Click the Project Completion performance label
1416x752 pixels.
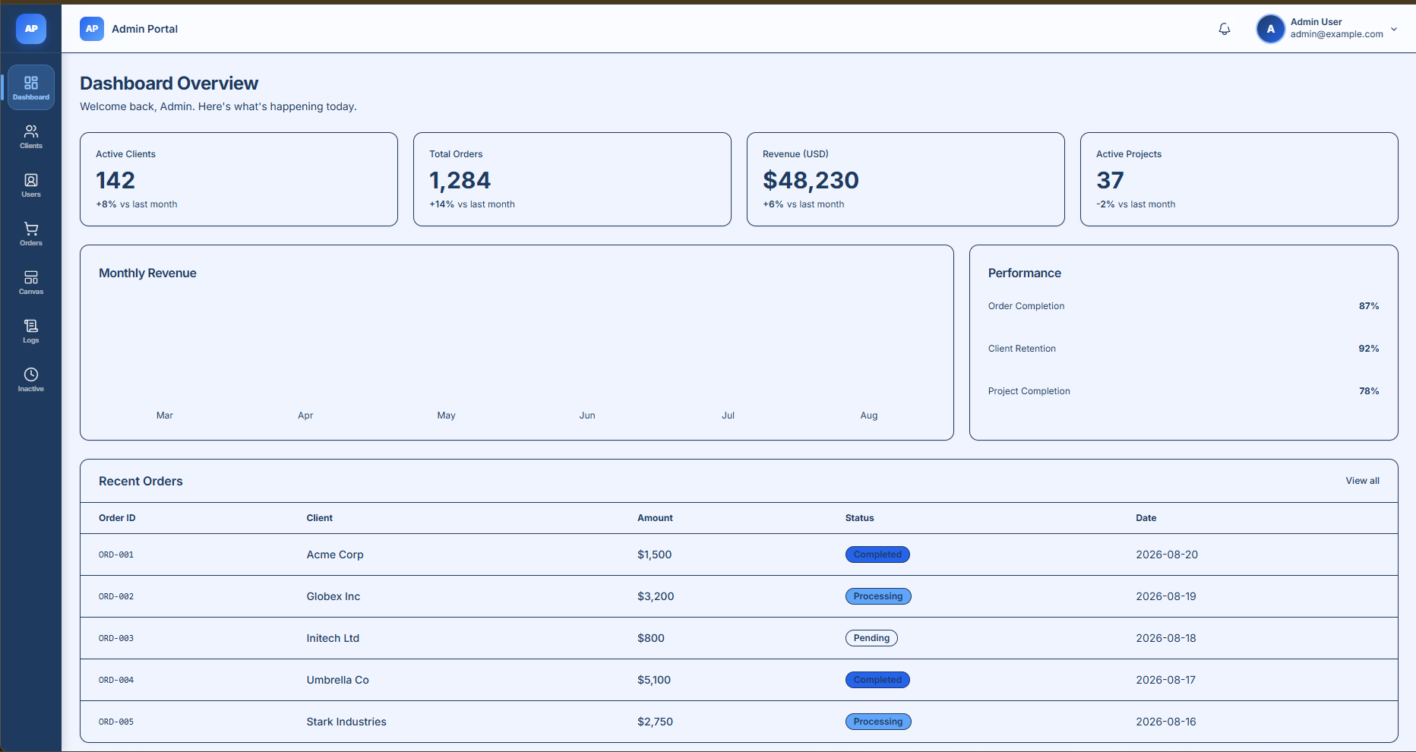point(1029,391)
